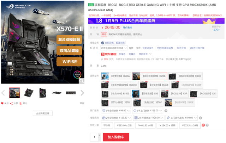Increase quantity with the plus stepper
226x143 pixels.
pos(100,135)
